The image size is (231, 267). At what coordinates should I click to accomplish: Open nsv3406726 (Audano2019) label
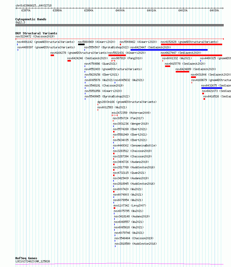tap(131, 162)
